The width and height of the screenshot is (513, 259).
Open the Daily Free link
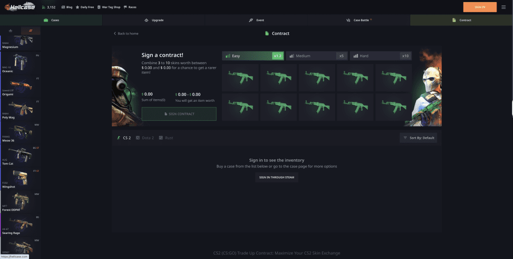(x=85, y=7)
